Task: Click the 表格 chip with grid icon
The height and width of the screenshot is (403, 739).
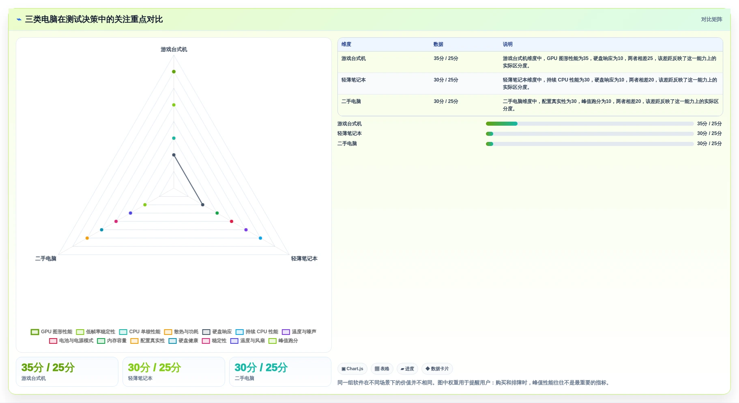Action: pos(382,369)
